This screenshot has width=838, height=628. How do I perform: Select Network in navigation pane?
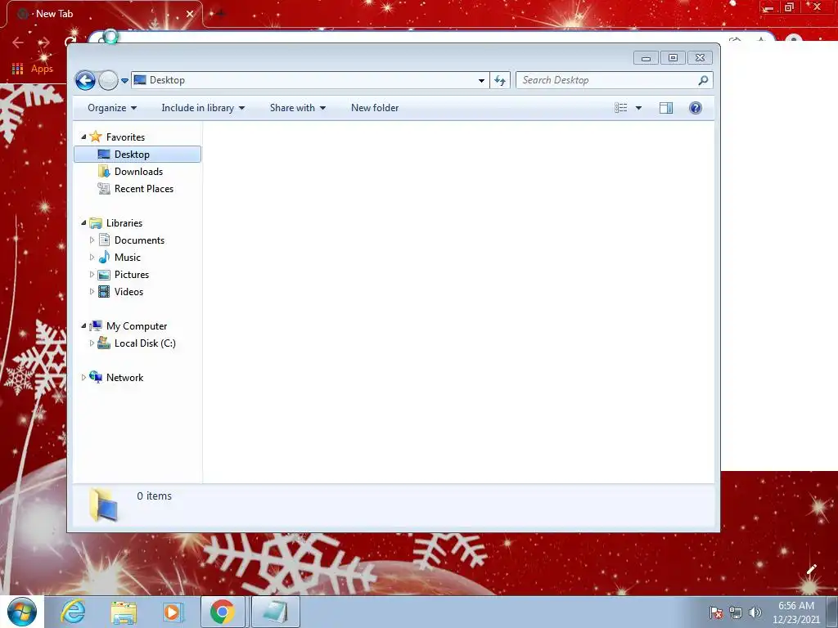124,378
